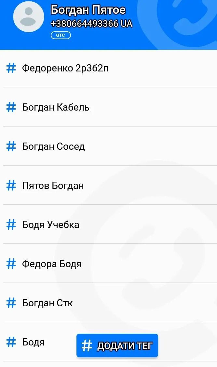Viewport: 217px width, 367px height.
Task: Select the Бодя Учебка tag entry
Action: pos(50,225)
